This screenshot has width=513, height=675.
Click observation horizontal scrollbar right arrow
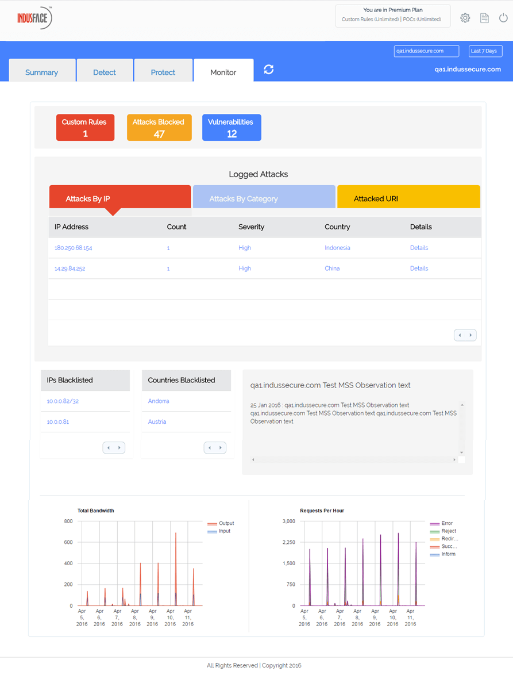coord(454,460)
